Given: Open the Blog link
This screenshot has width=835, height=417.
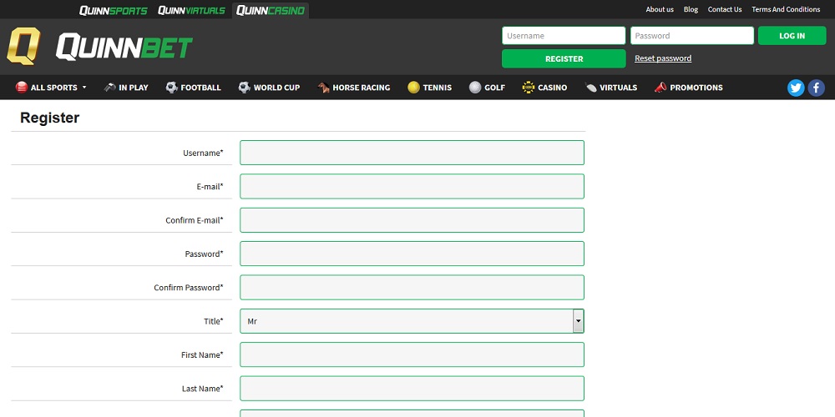Looking at the screenshot, I should tap(691, 9).
